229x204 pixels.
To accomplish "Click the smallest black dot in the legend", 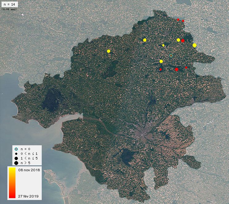I will pos(16,154).
